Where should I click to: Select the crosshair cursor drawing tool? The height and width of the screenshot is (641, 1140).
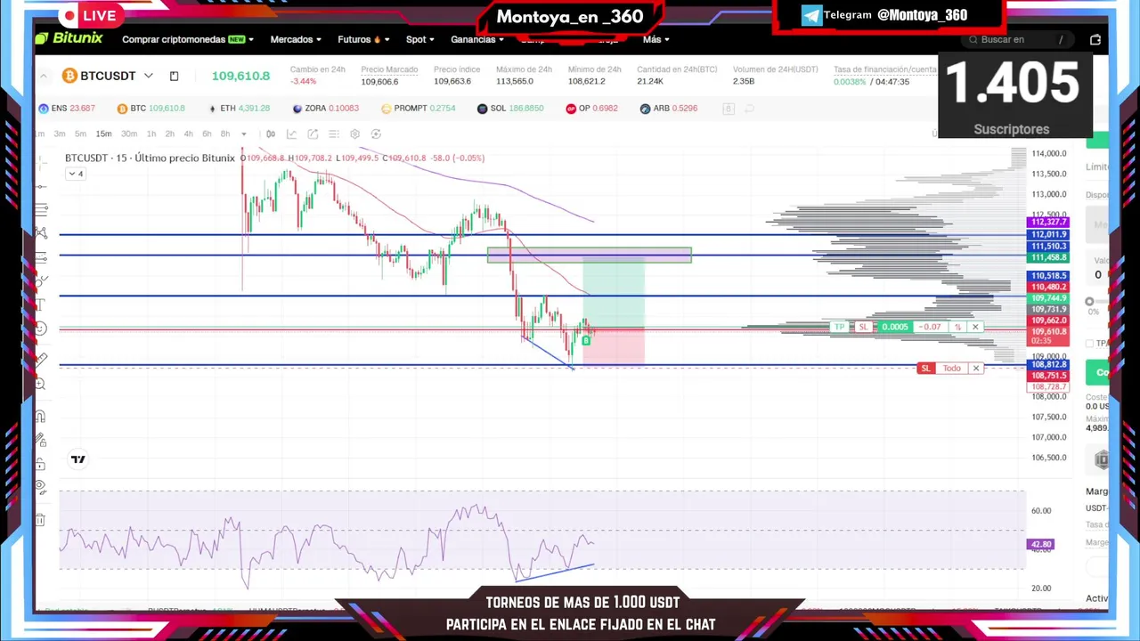click(x=41, y=161)
